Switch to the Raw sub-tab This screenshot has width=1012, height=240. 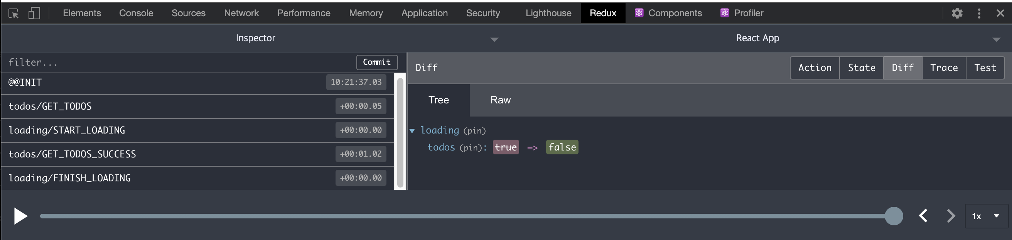[x=501, y=100]
